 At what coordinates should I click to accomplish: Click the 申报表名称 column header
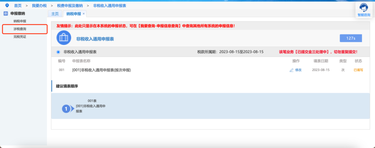pyautogui.click(x=81, y=61)
